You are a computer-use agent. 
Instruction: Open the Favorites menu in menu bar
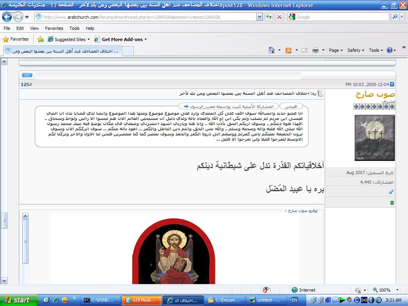pos(54,28)
